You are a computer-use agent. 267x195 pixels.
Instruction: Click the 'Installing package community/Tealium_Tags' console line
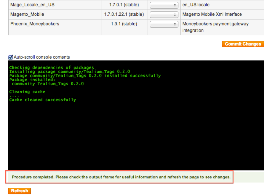coord(69,72)
